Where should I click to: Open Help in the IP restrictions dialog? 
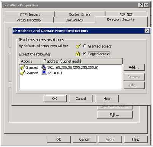(107, 99)
